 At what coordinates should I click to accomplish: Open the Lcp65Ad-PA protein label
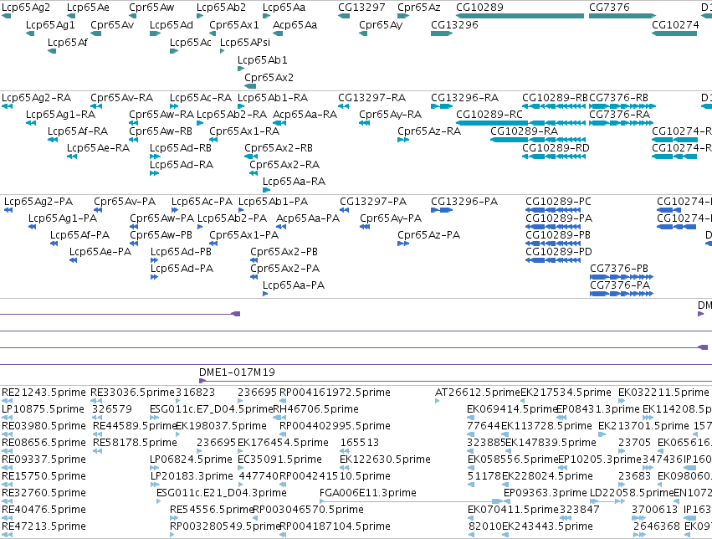182,269
